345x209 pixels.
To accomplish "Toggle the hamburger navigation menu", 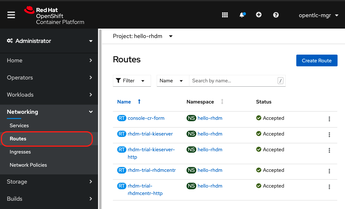I will 11,15.
